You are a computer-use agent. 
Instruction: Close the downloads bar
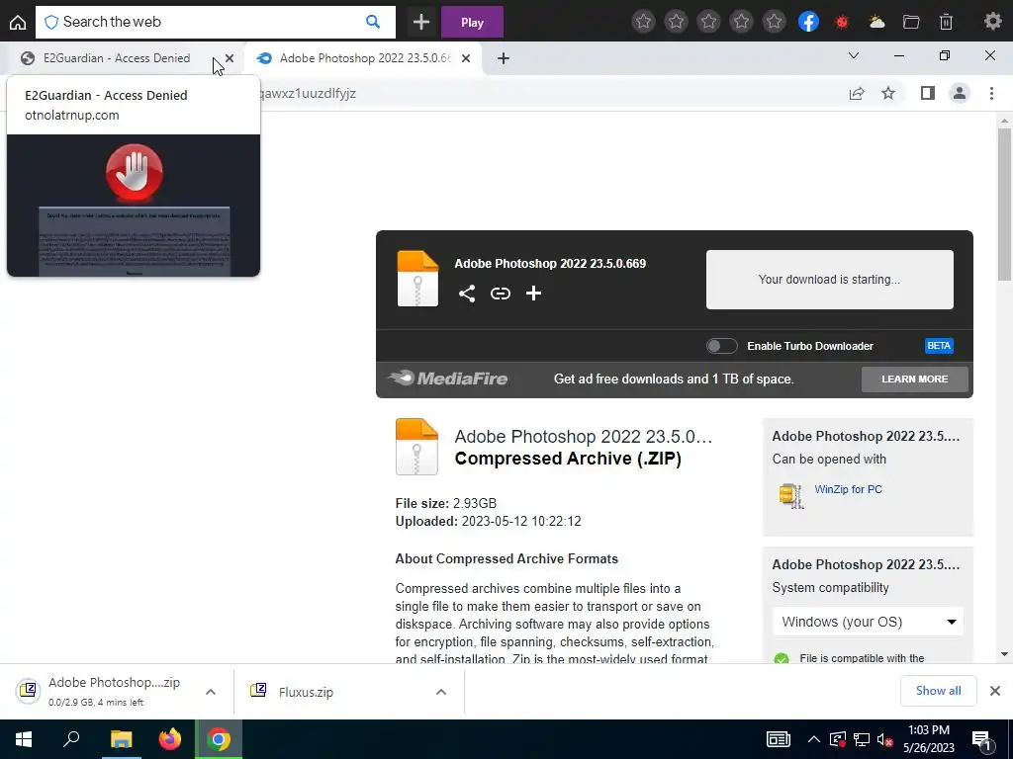click(x=995, y=691)
